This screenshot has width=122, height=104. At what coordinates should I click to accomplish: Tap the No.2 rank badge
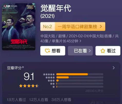pos(48,27)
